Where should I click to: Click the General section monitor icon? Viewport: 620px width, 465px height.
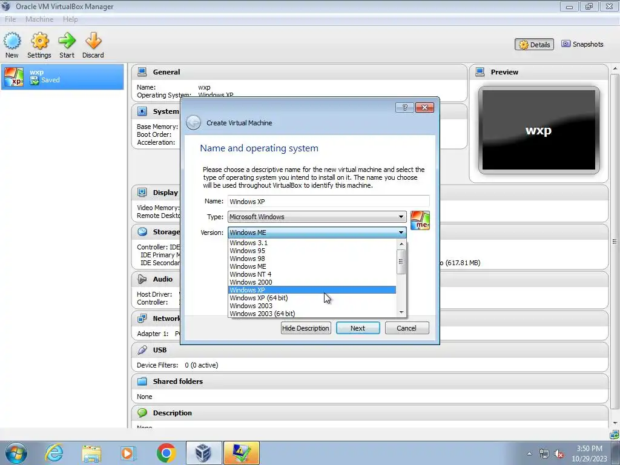click(142, 71)
